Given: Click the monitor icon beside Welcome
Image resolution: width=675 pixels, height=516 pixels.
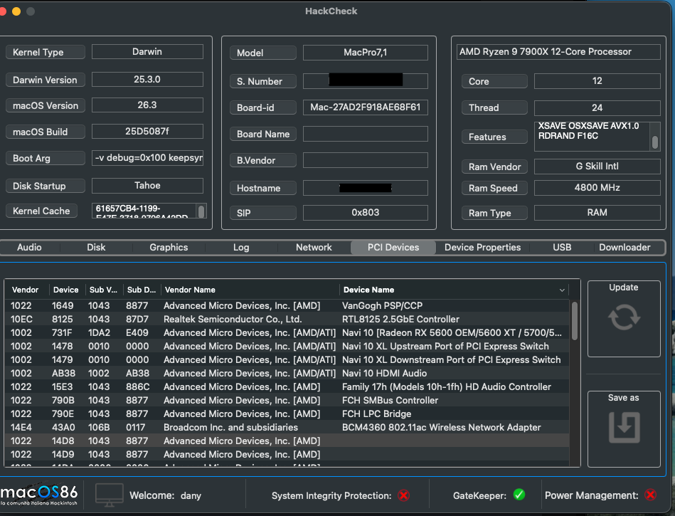Looking at the screenshot, I should (x=109, y=495).
